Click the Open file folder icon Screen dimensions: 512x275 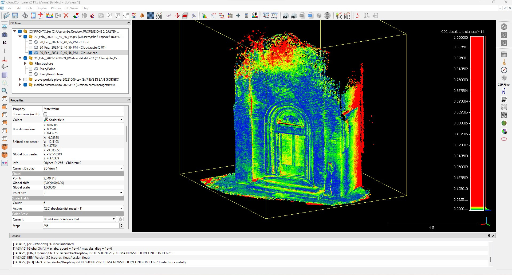[7, 15]
